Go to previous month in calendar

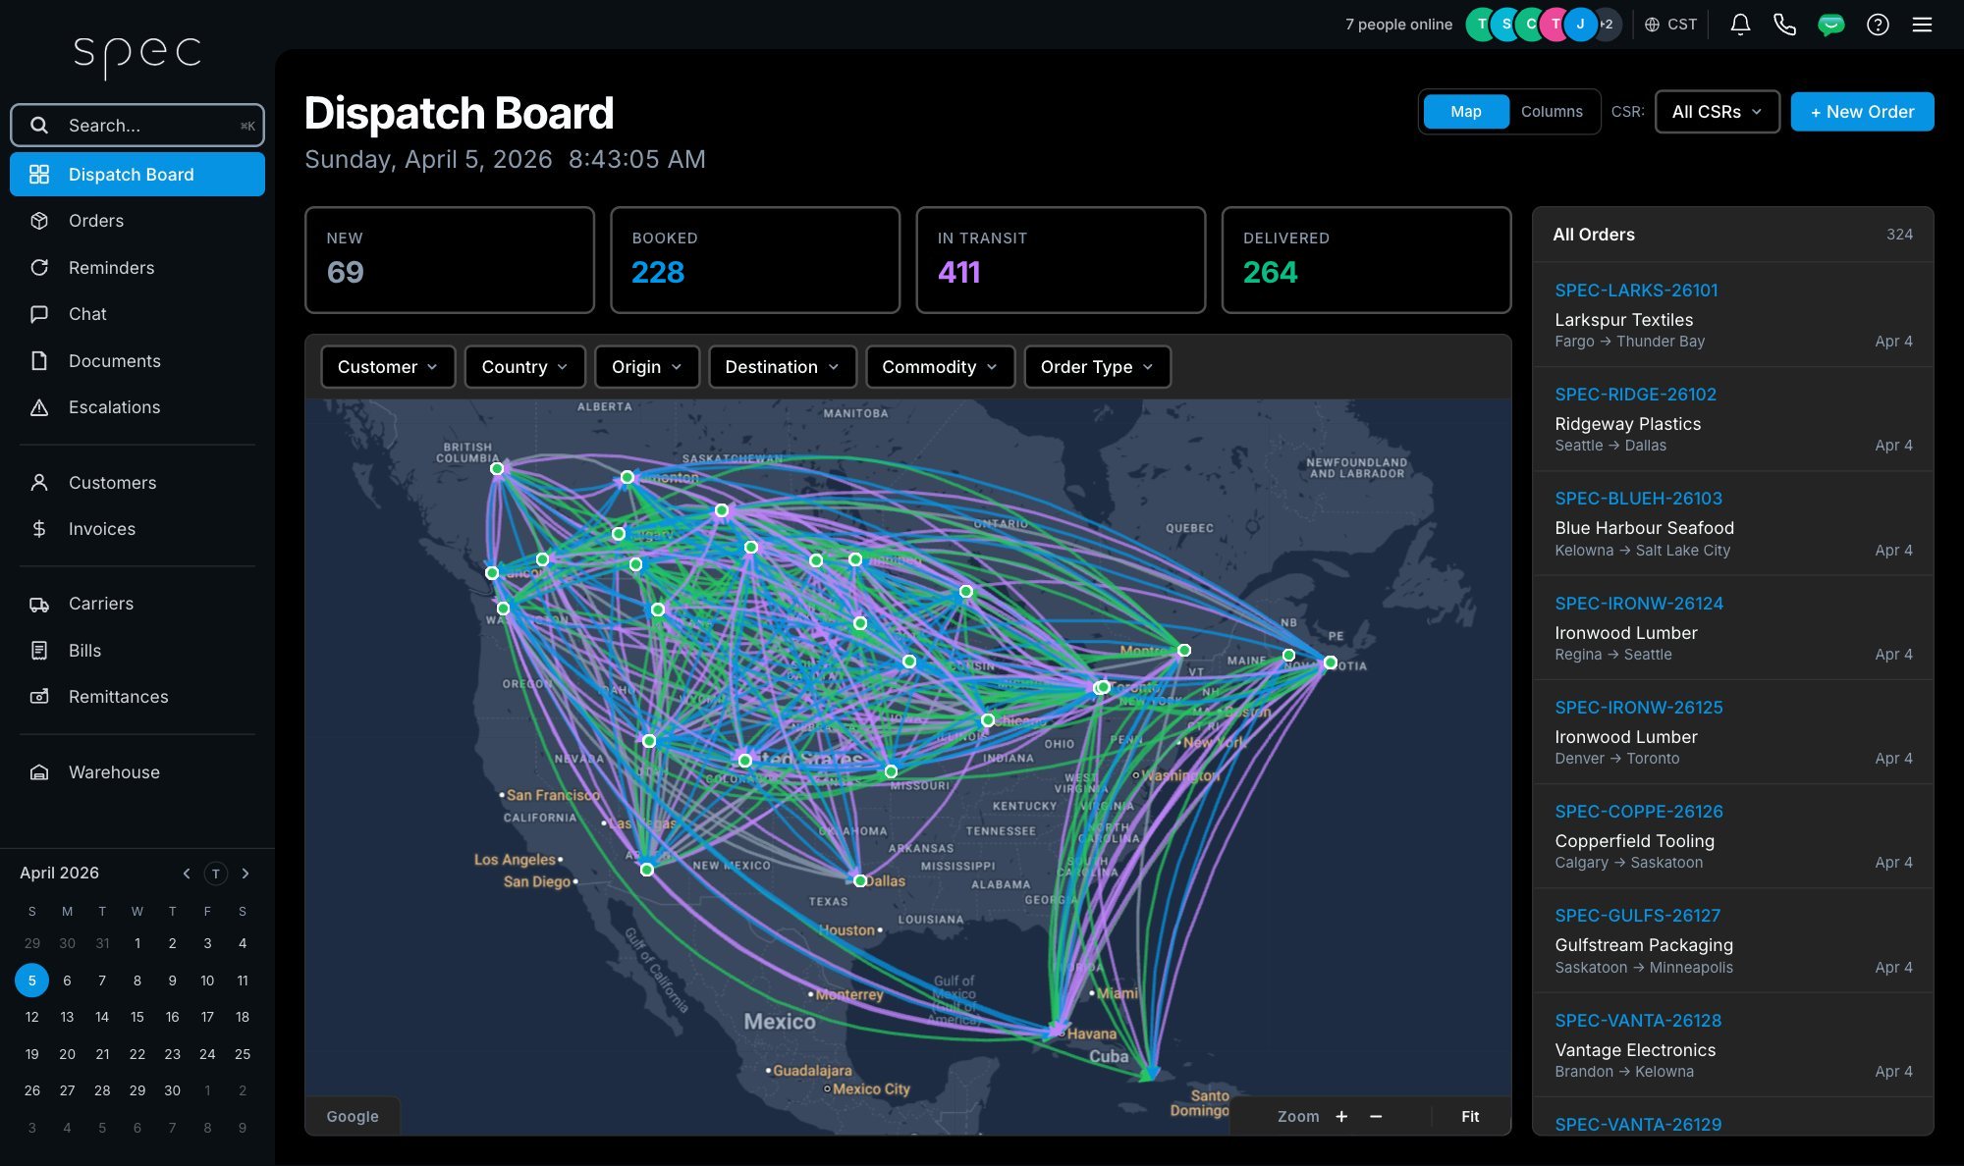click(187, 874)
